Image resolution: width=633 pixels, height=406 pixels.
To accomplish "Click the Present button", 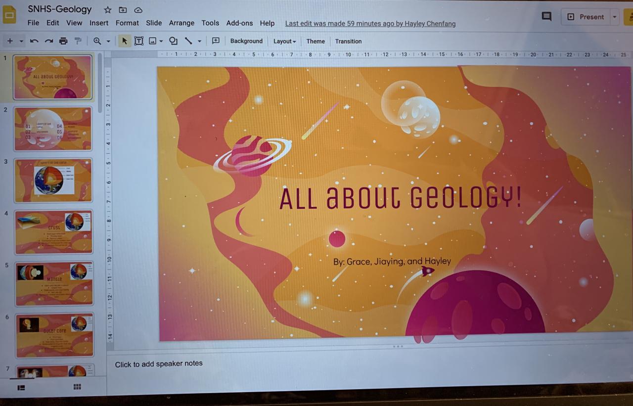I will pyautogui.click(x=586, y=17).
